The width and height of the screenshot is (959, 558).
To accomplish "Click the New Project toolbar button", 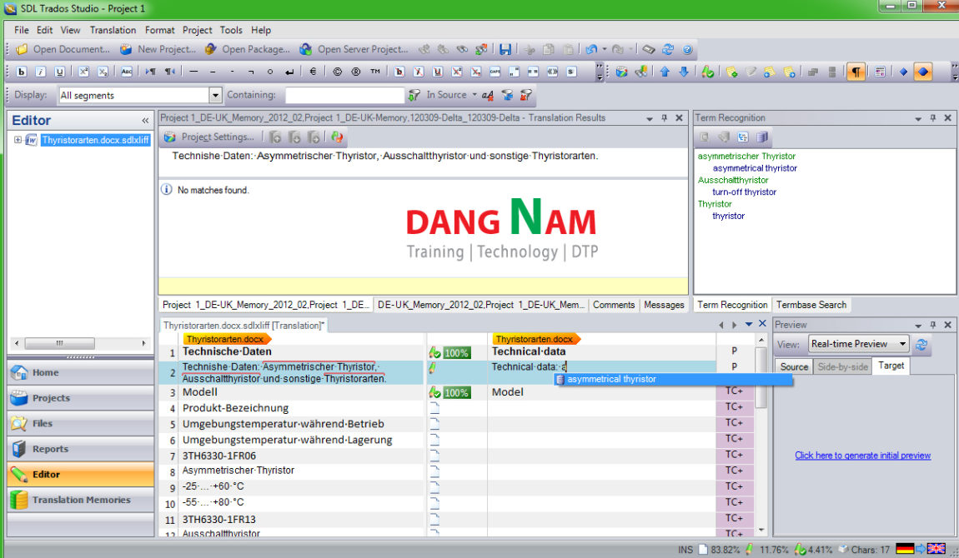I will pyautogui.click(x=158, y=49).
